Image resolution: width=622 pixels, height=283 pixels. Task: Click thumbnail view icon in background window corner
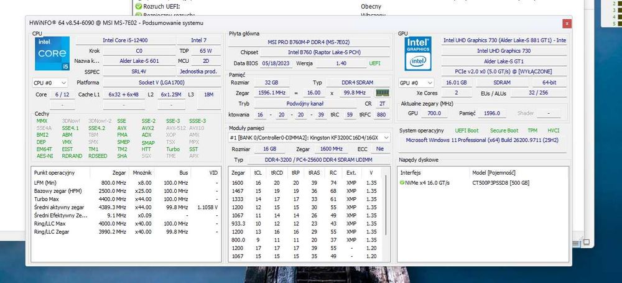click(x=587, y=242)
